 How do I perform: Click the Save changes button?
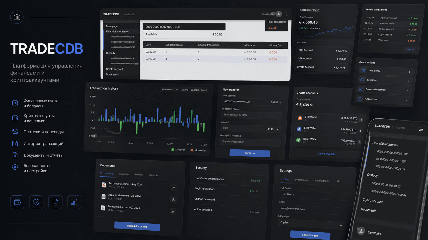click(310, 235)
